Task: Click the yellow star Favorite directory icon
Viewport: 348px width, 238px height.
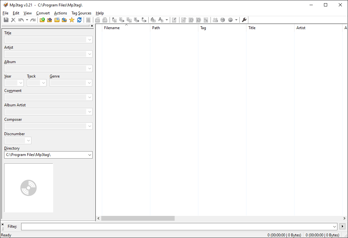Action: 72,20
